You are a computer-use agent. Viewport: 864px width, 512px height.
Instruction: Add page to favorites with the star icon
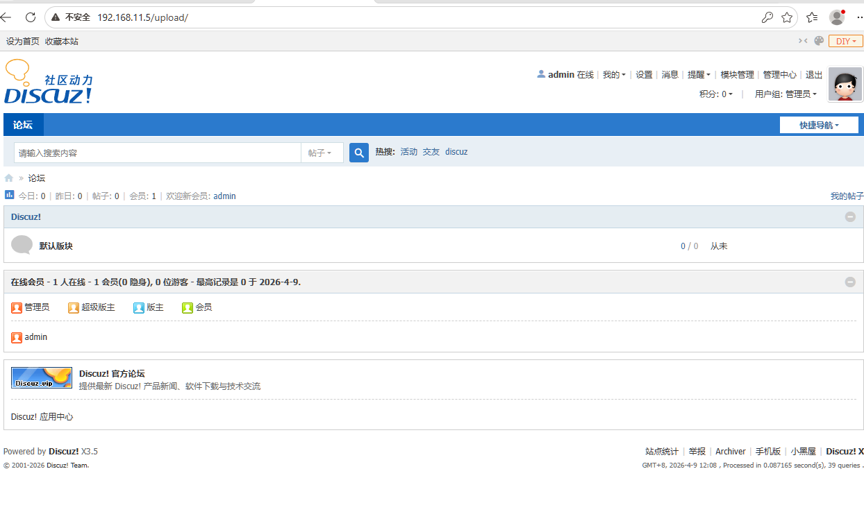pyautogui.click(x=787, y=17)
